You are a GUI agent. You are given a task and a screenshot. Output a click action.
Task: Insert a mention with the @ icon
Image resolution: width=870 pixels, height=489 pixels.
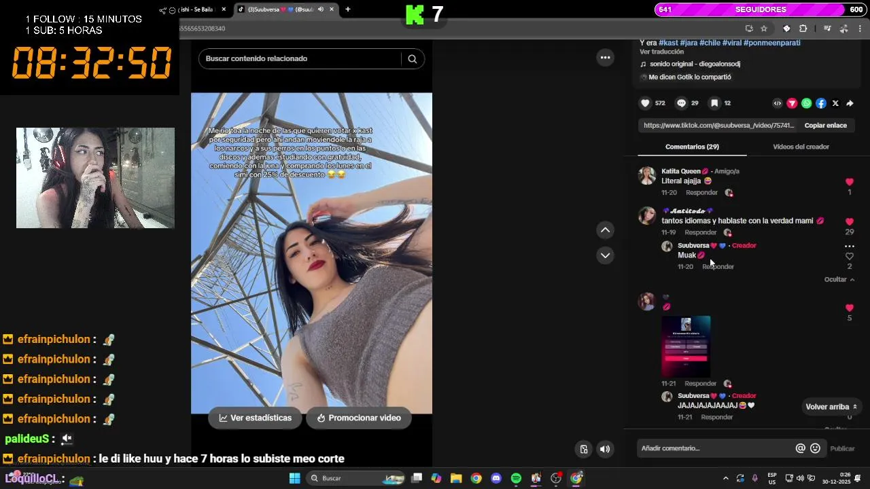(x=801, y=448)
